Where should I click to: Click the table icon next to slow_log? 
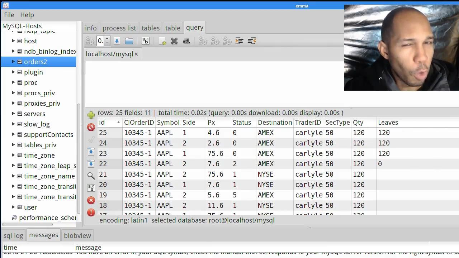point(20,124)
